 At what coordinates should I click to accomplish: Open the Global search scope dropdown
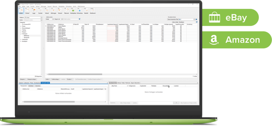click(50, 19)
